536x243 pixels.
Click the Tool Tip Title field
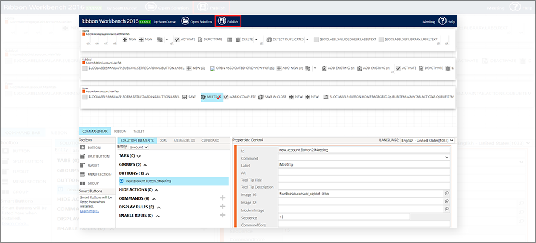point(364,179)
